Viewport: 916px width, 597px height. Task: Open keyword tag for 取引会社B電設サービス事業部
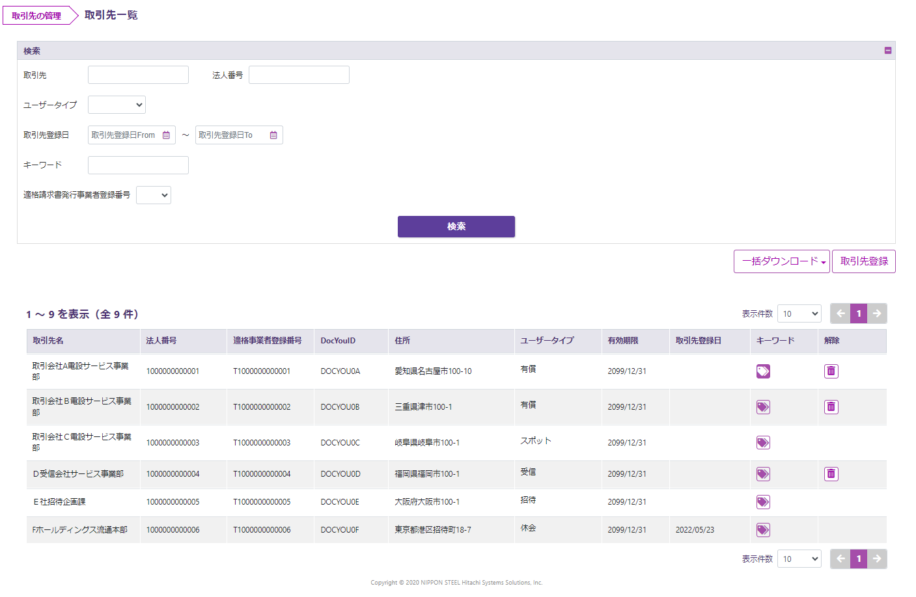763,407
